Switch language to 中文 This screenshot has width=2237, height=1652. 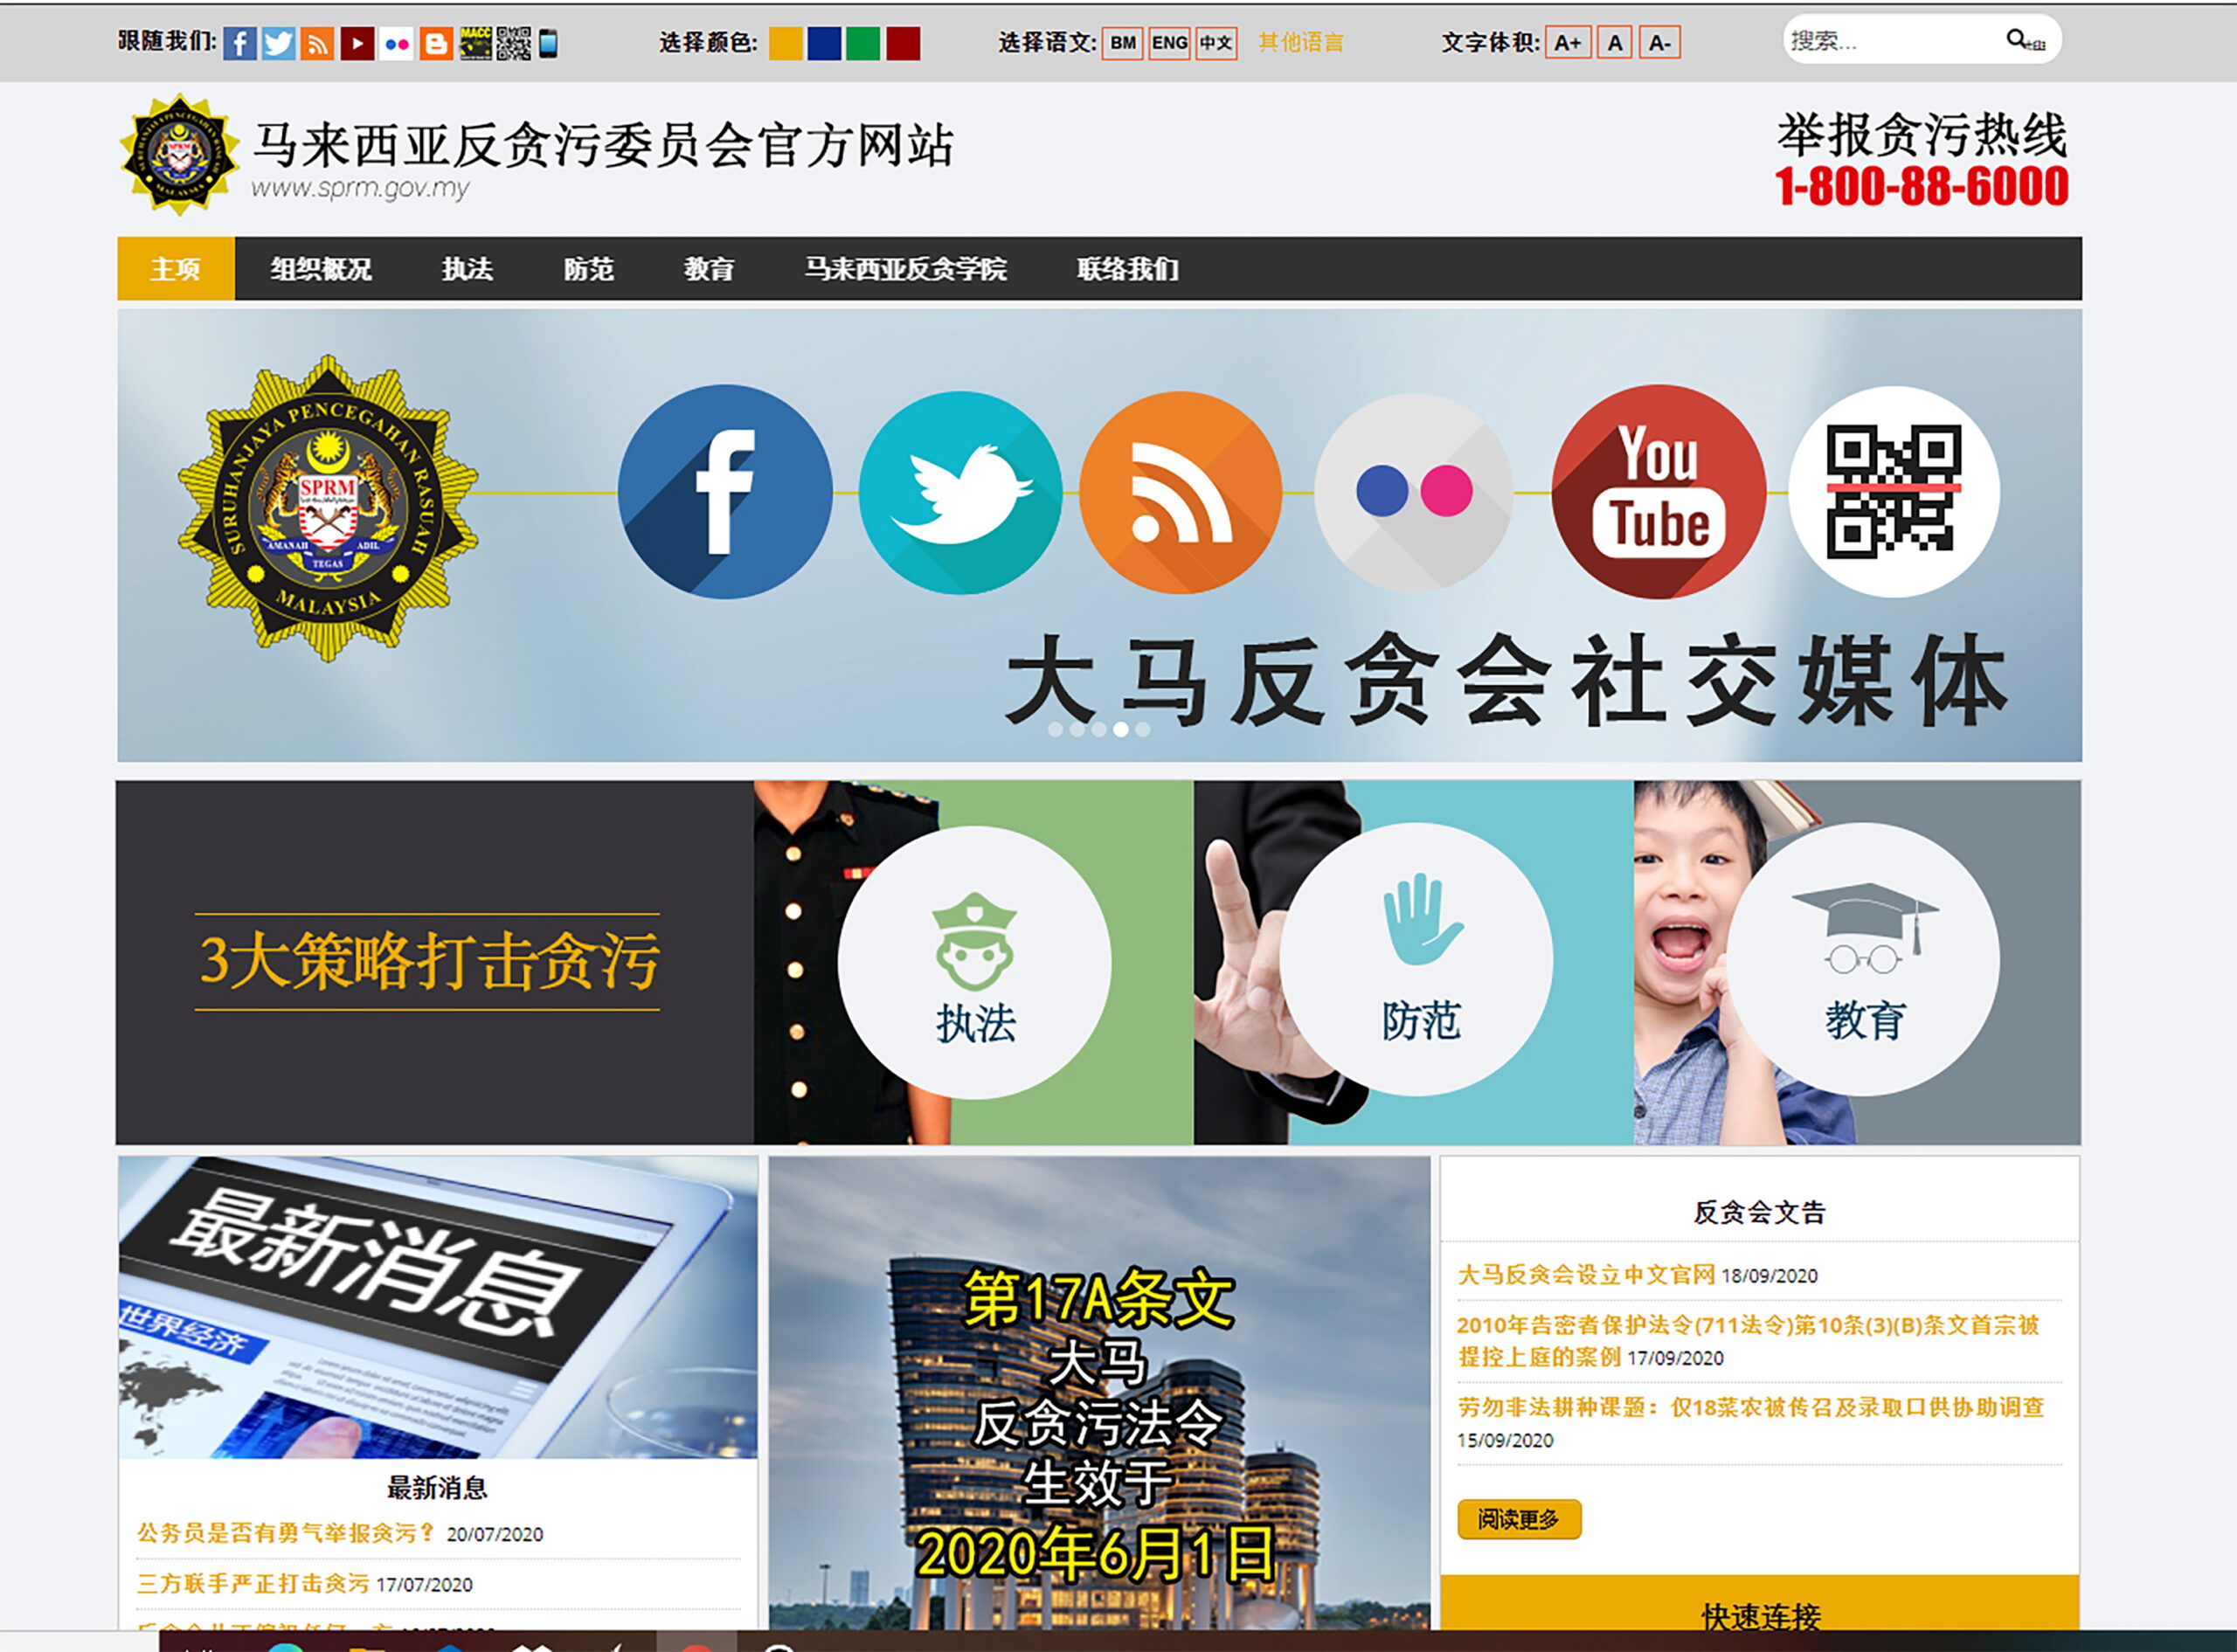[1216, 43]
